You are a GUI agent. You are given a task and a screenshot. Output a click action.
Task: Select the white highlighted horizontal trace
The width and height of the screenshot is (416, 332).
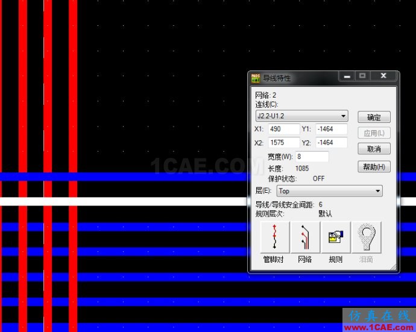(x=124, y=201)
